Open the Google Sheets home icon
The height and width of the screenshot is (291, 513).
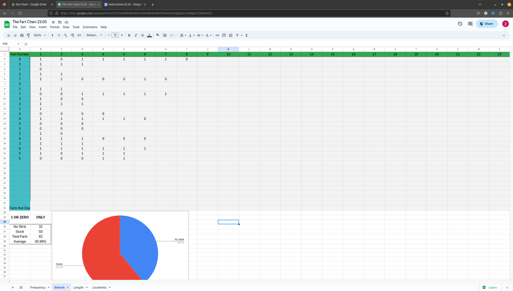[x=7, y=24]
